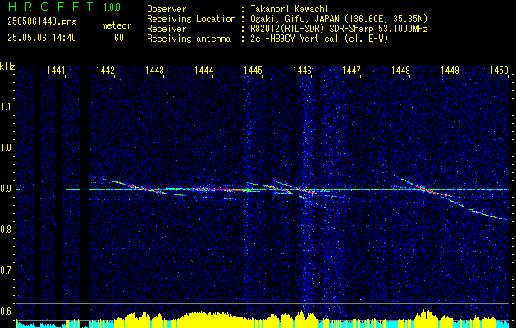Click the 1450 time marker
The width and height of the screenshot is (516, 328).
[499, 70]
